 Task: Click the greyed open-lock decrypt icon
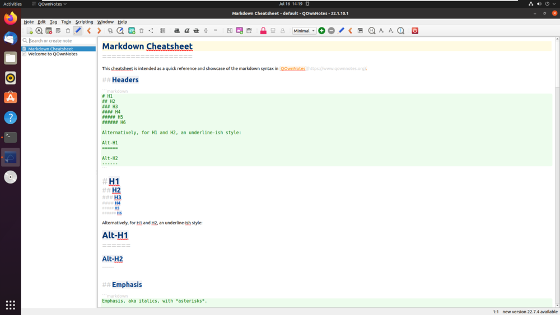282,31
